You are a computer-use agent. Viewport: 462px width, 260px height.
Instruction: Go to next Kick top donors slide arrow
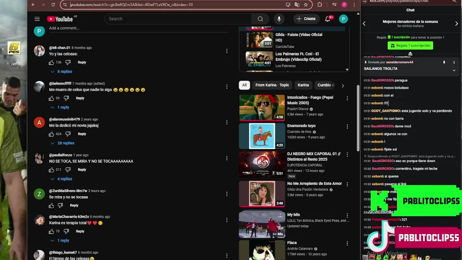[457, 23]
